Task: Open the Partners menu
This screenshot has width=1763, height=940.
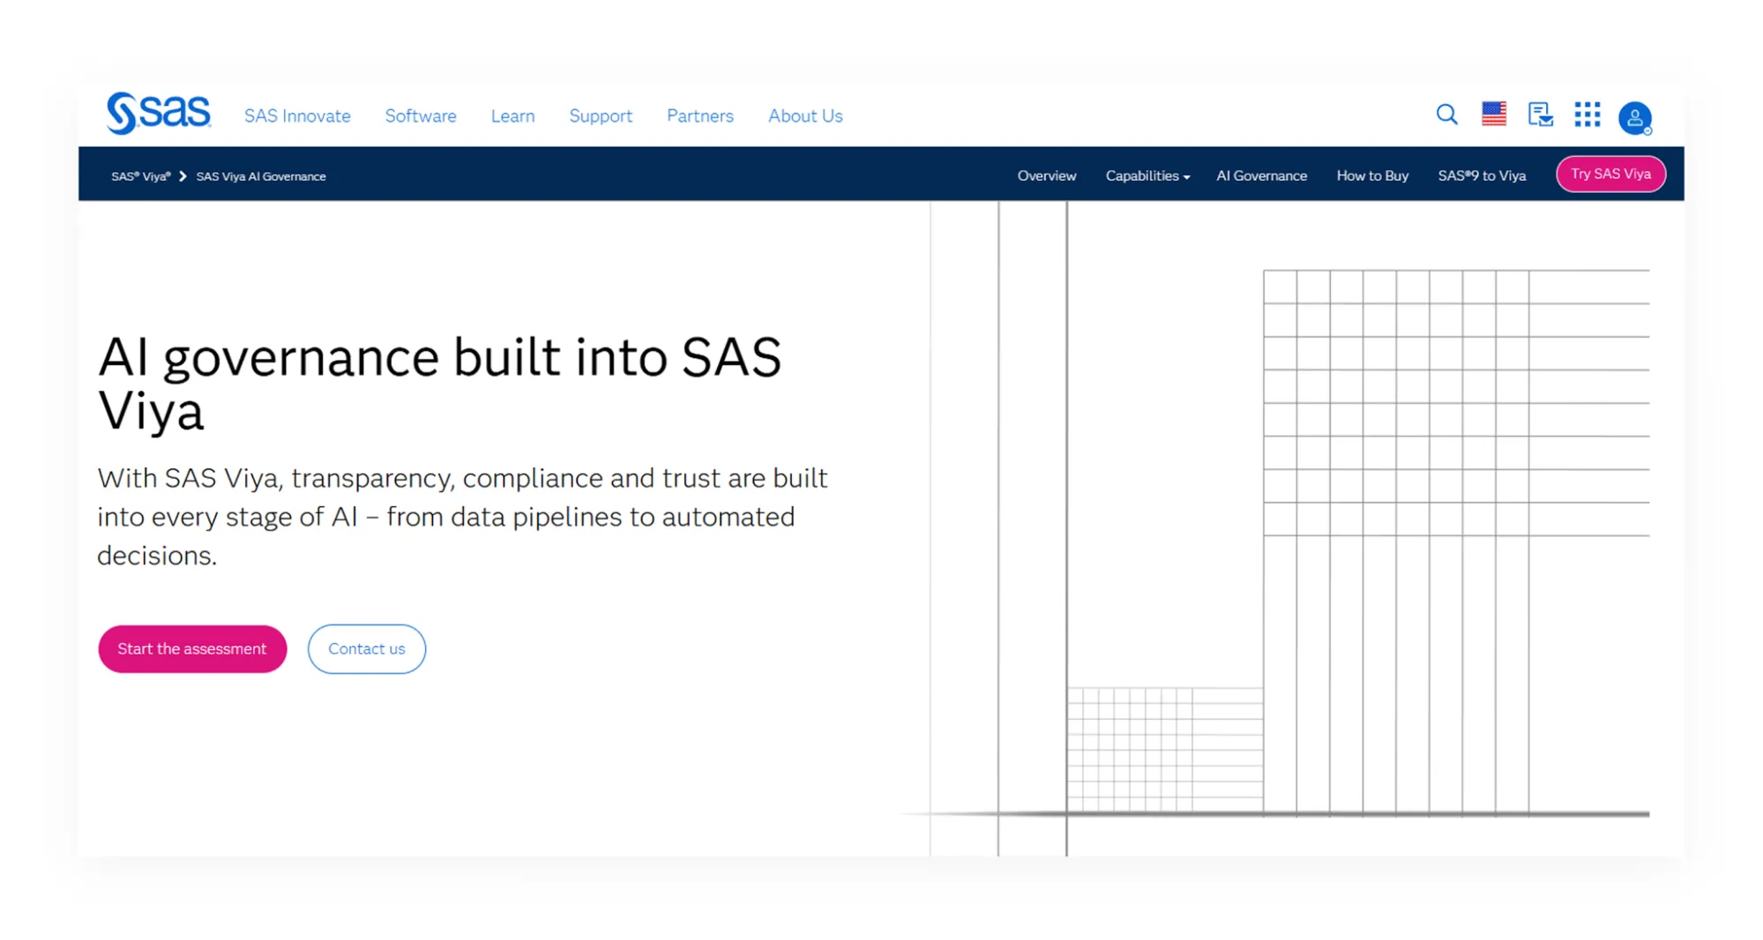Action: pyautogui.click(x=699, y=116)
